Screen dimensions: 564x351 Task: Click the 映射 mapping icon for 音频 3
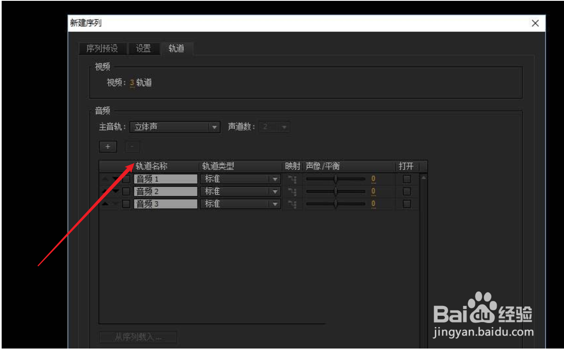click(x=293, y=204)
